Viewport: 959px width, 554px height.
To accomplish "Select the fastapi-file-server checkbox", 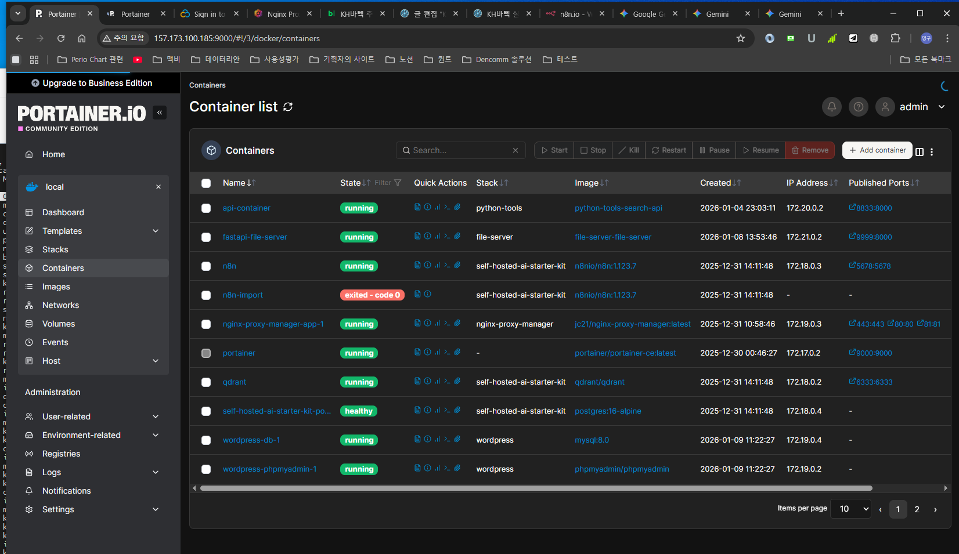I will (206, 237).
